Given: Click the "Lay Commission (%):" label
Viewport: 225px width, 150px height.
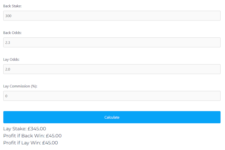Looking at the screenshot, I should pos(20,86).
